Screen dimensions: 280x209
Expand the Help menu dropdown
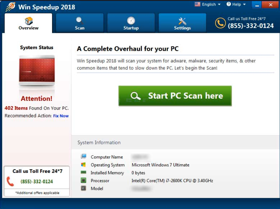pyautogui.click(x=236, y=5)
